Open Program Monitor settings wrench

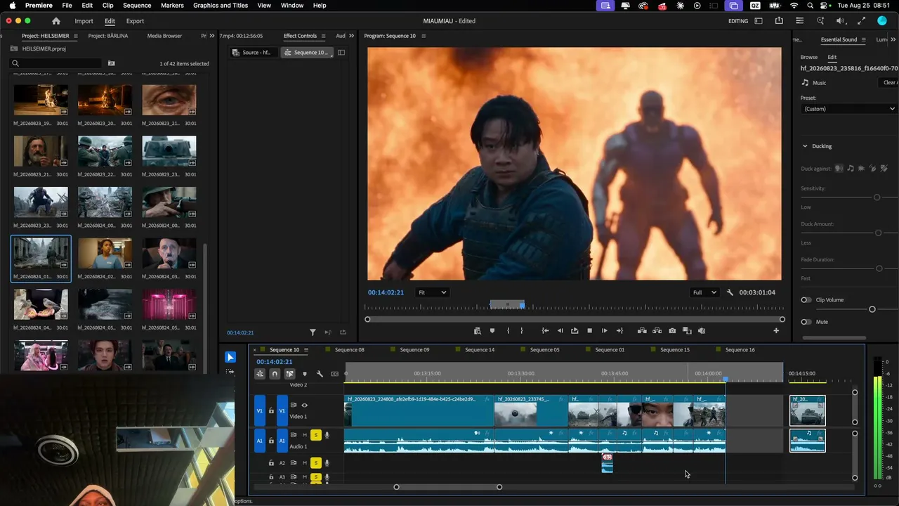730,292
